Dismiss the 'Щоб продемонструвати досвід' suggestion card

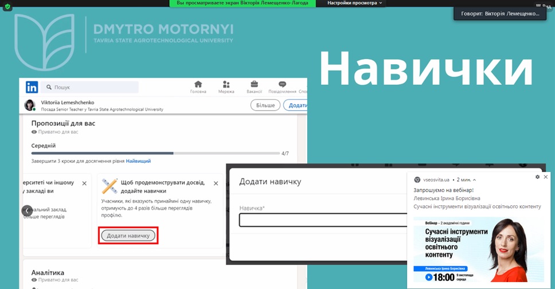tap(216, 183)
